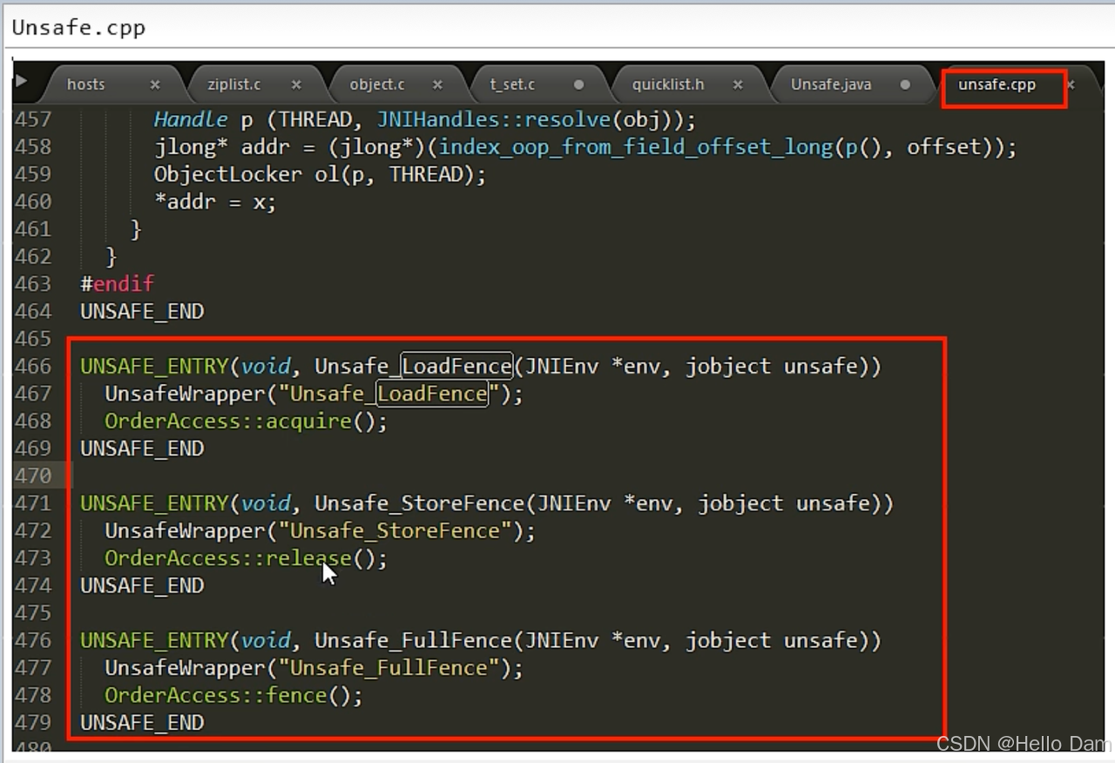
Task: Click line number 466 in gutter
Action: [x=33, y=366]
